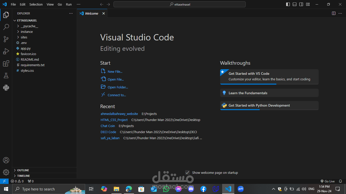Open the Run menu

click(69, 4)
